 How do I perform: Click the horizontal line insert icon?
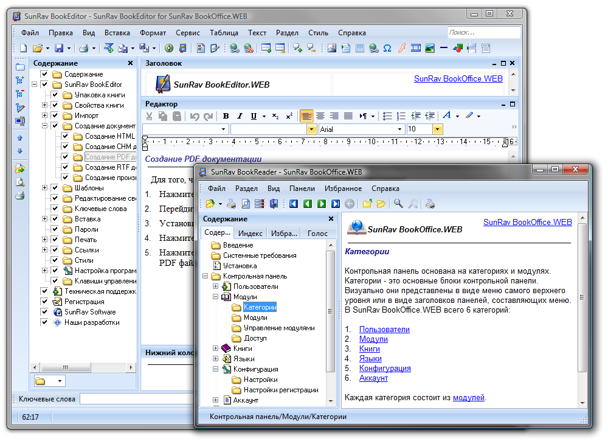click(x=444, y=48)
